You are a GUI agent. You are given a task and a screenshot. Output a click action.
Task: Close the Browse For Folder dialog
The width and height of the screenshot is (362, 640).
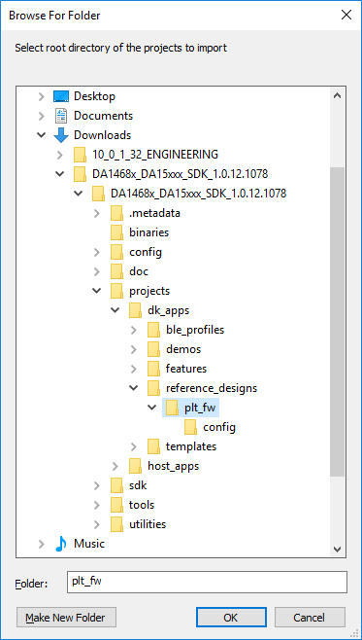coord(346,16)
